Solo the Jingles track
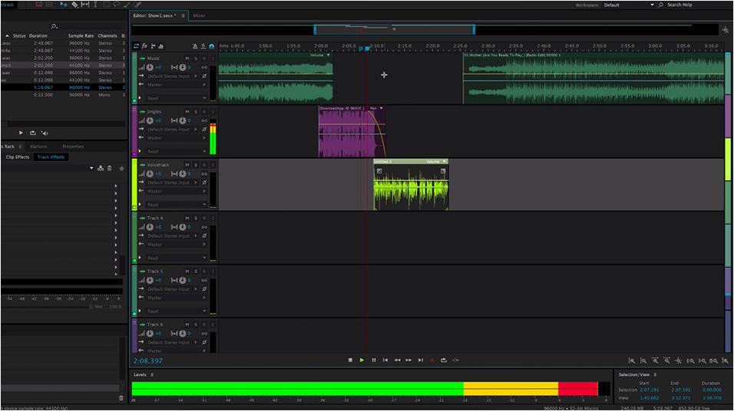 point(196,112)
